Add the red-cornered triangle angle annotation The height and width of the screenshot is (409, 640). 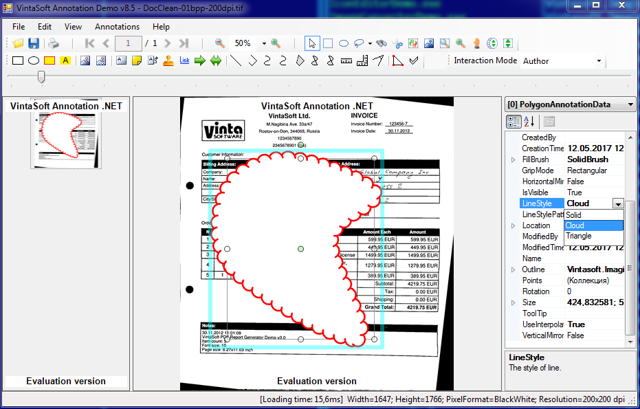[x=397, y=60]
